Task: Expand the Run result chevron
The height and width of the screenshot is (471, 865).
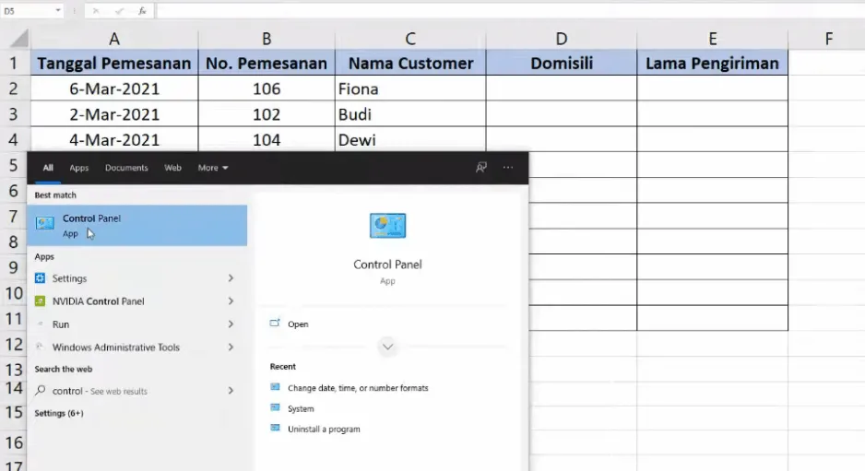Action: tap(231, 324)
